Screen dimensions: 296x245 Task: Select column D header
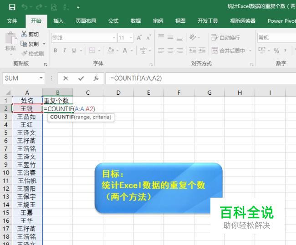click(x=118, y=92)
